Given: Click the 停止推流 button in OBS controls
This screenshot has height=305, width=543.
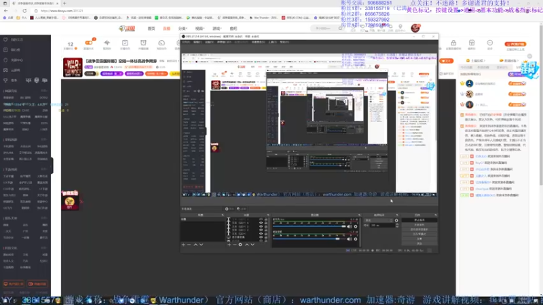Looking at the screenshot, I should click(419, 220).
